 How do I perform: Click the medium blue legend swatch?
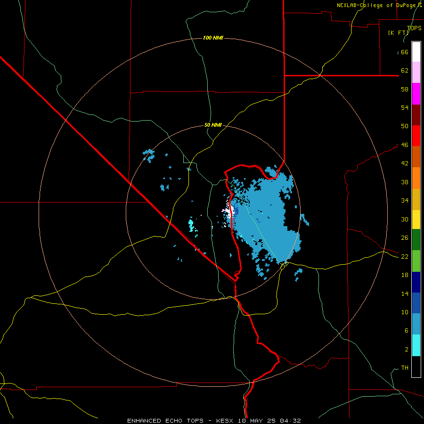click(x=416, y=303)
